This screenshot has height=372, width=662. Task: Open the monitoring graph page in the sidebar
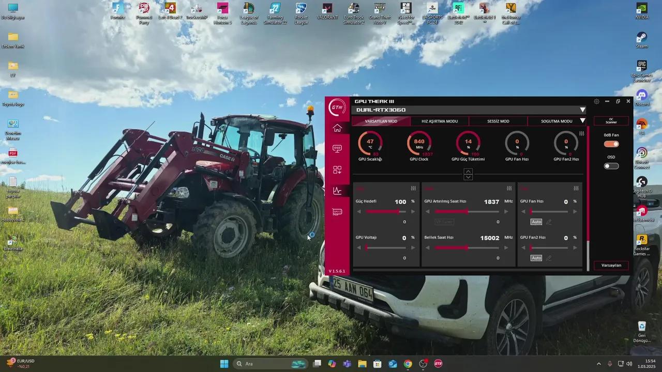point(337,191)
